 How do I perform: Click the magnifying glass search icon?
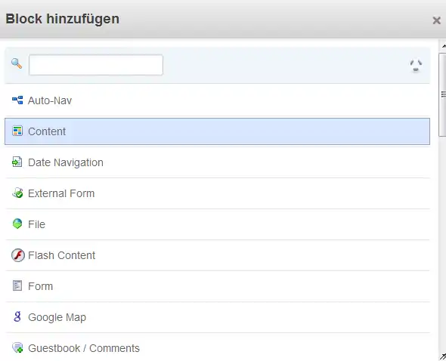[x=17, y=63]
